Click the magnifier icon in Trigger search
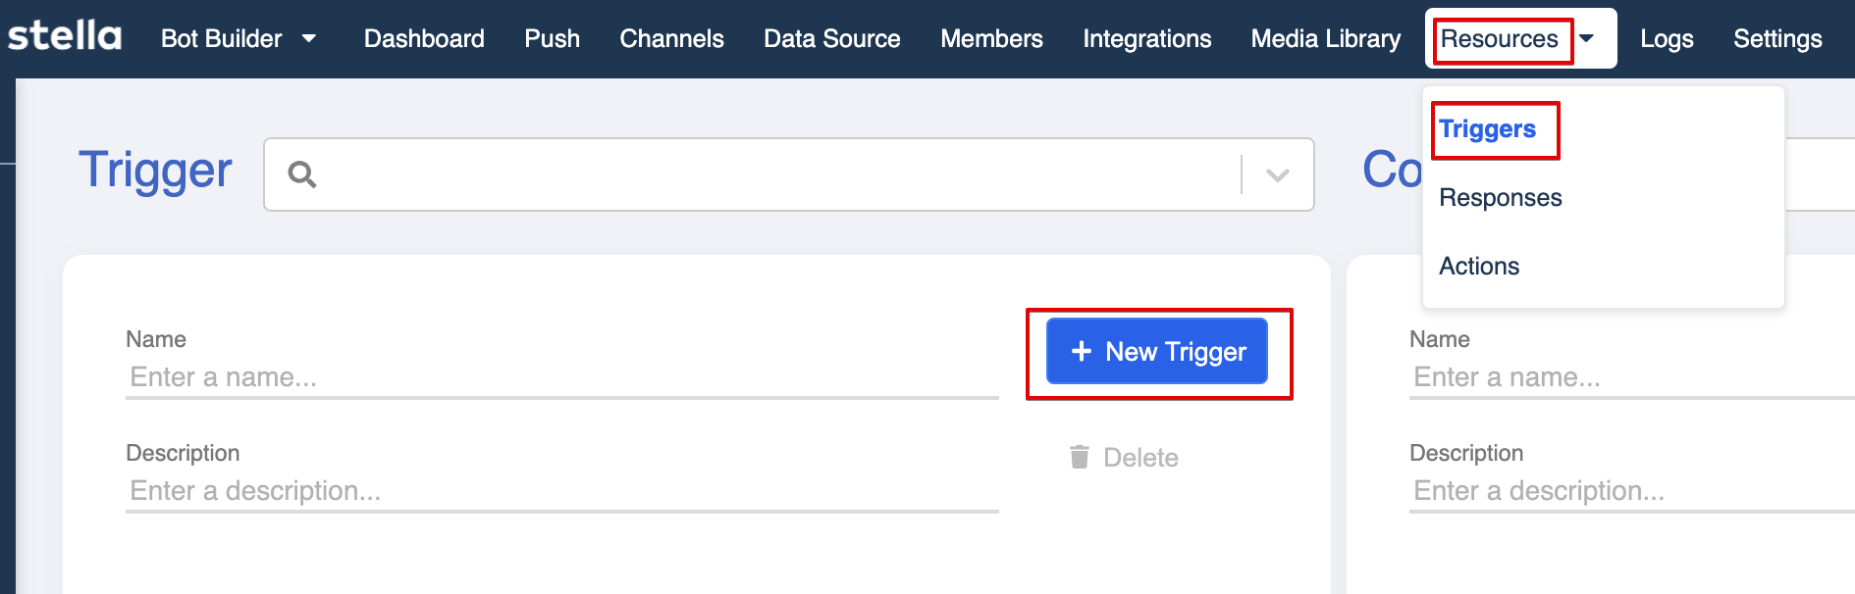1855x594 pixels. [301, 174]
